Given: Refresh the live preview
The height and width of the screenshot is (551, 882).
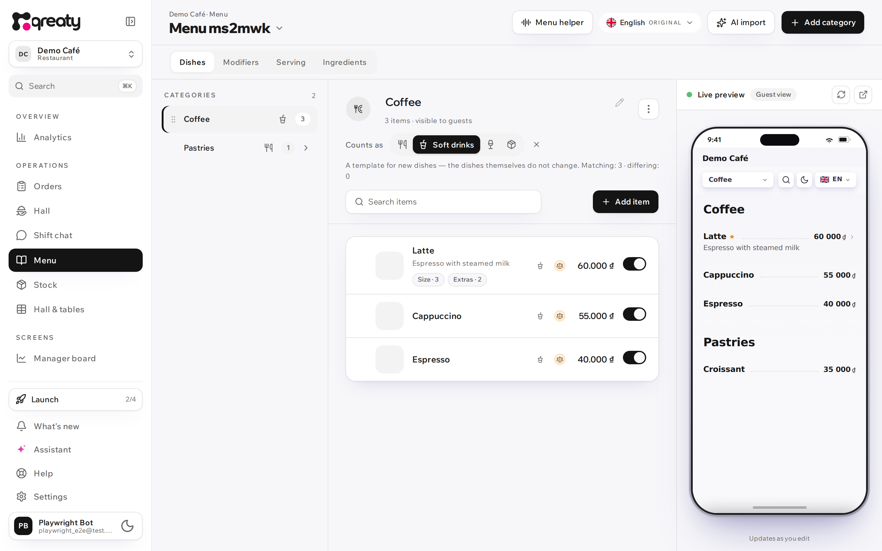Looking at the screenshot, I should (x=841, y=95).
